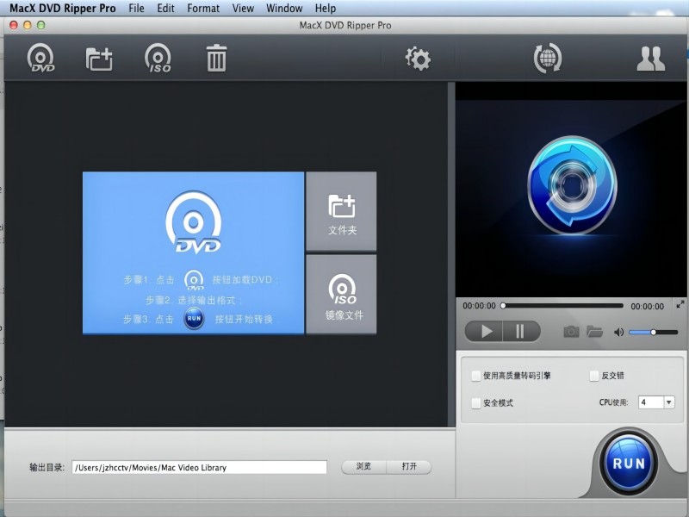Click the volume slider
689x517 pixels.
(654, 332)
